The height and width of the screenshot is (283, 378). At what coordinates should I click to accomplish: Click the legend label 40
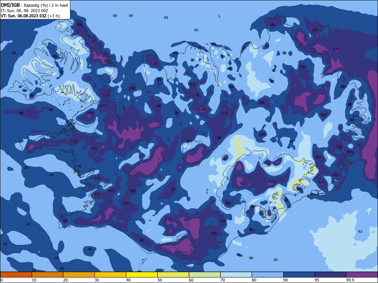129,280
